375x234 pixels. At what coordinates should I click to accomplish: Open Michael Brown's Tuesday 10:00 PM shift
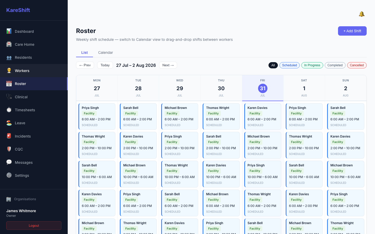[x=138, y=174]
